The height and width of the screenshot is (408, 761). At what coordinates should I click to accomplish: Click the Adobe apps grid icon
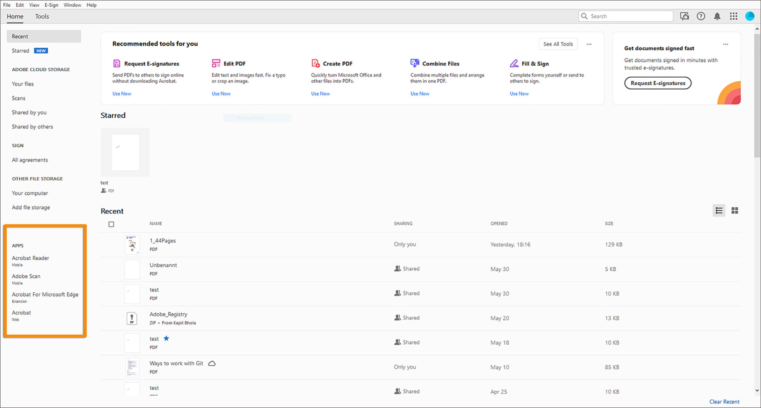tap(733, 16)
